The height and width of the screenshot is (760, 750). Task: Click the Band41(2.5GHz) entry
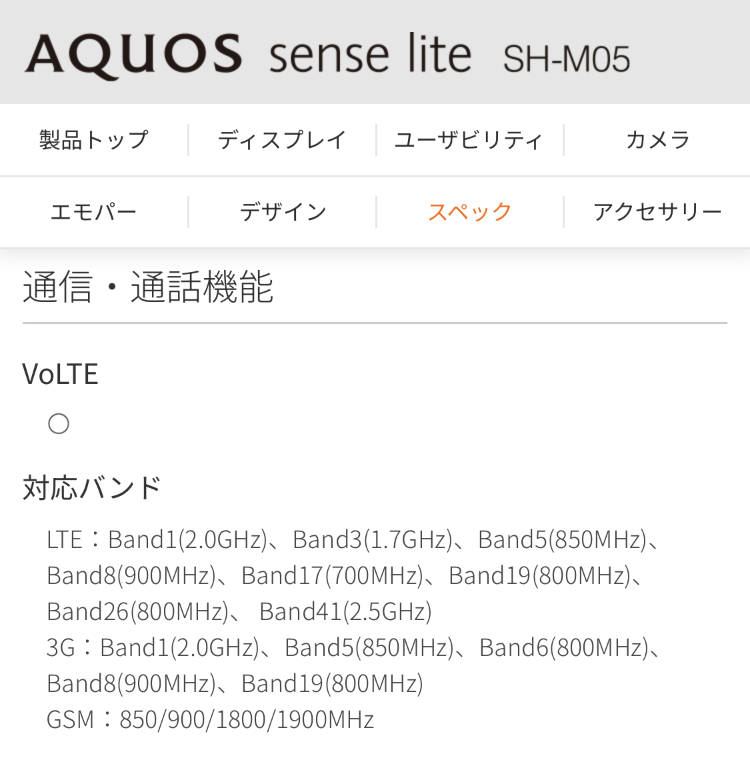(345, 611)
